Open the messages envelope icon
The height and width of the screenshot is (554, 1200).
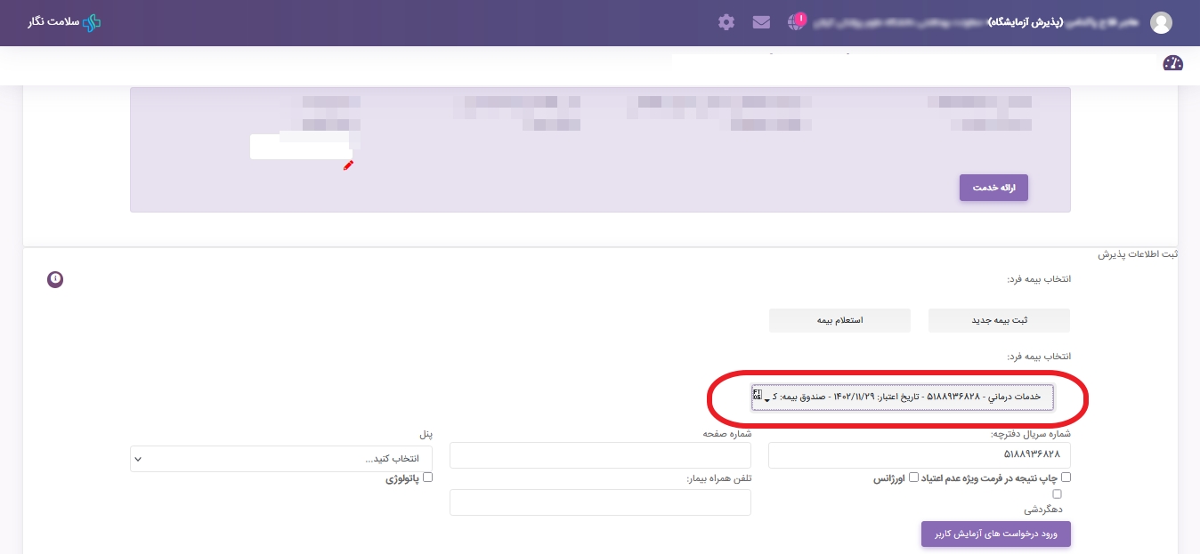click(761, 22)
